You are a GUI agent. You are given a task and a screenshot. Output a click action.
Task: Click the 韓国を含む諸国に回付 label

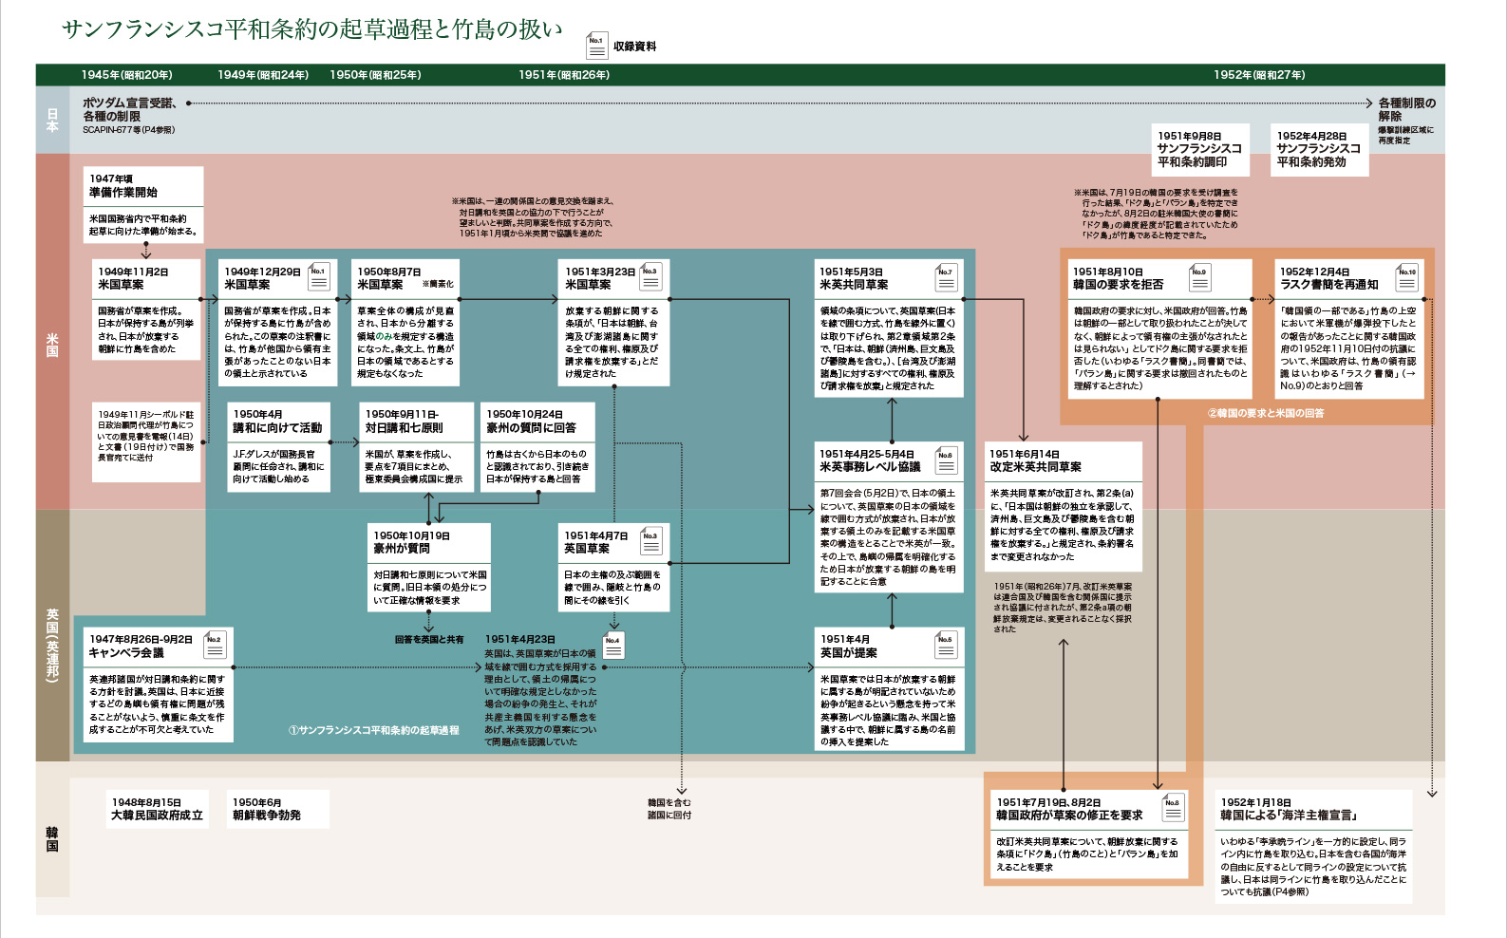(x=669, y=809)
